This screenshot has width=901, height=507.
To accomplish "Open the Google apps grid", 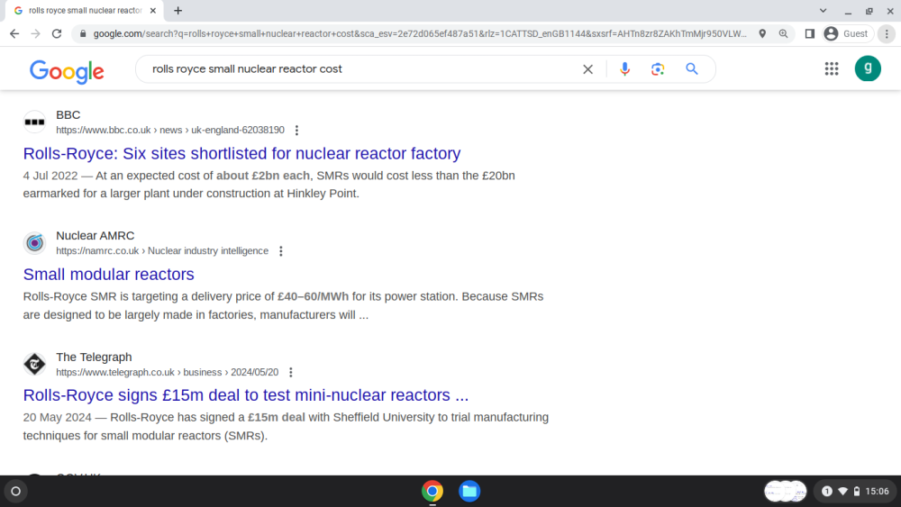I will click(832, 69).
